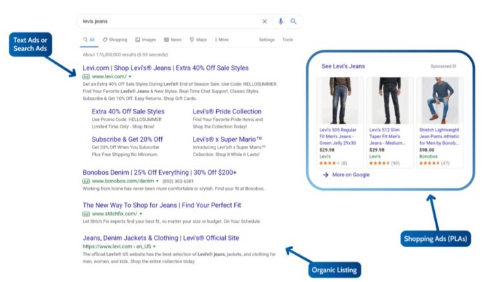This screenshot has width=497, height=282.
Task: Click star rating with (8) reviews
Action: (333, 163)
